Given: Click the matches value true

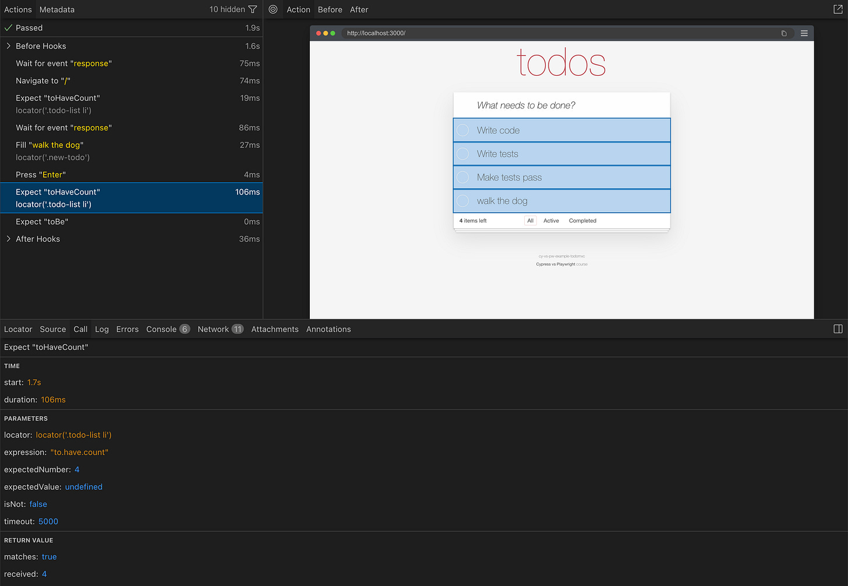Looking at the screenshot, I should point(50,557).
